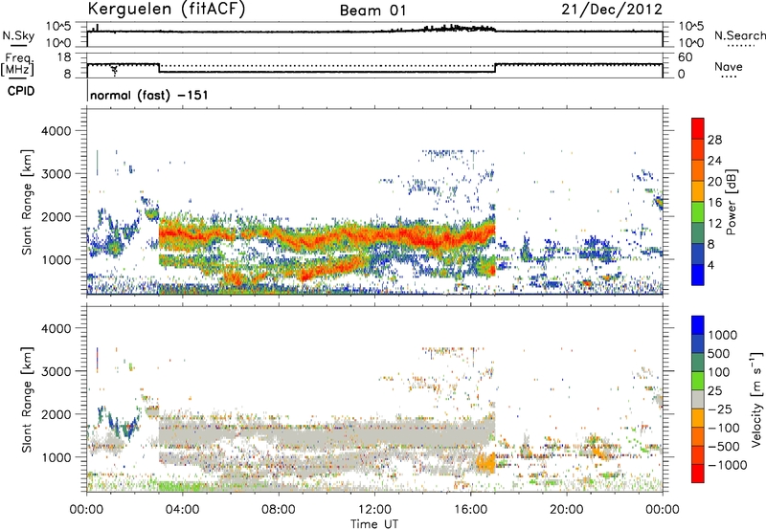Click the CPID label
This screenshot has height=530, width=766.
(x=21, y=91)
